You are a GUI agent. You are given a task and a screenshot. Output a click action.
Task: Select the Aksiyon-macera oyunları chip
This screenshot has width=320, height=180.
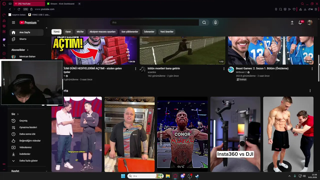(102, 32)
